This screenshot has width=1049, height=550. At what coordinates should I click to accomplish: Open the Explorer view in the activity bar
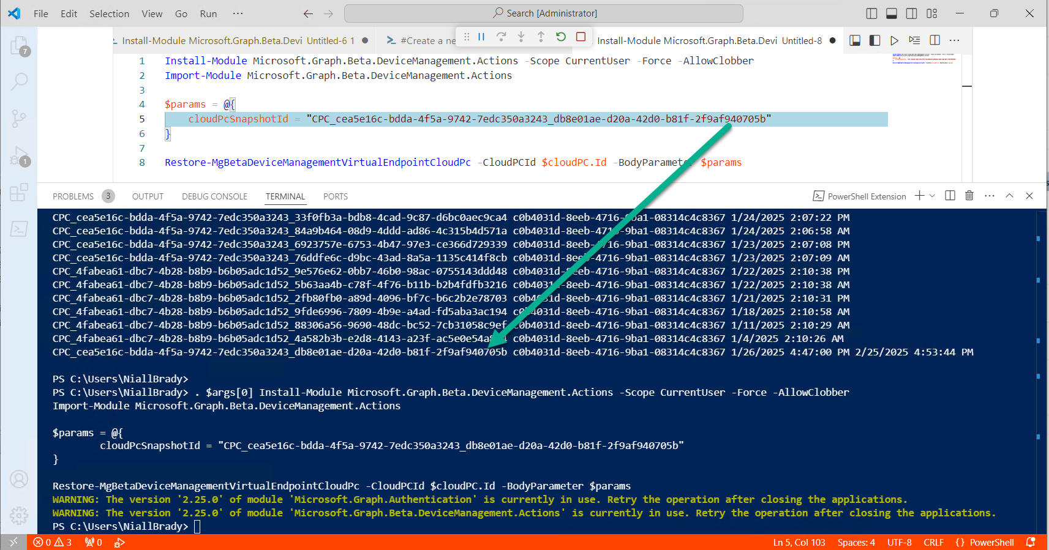tap(19, 45)
